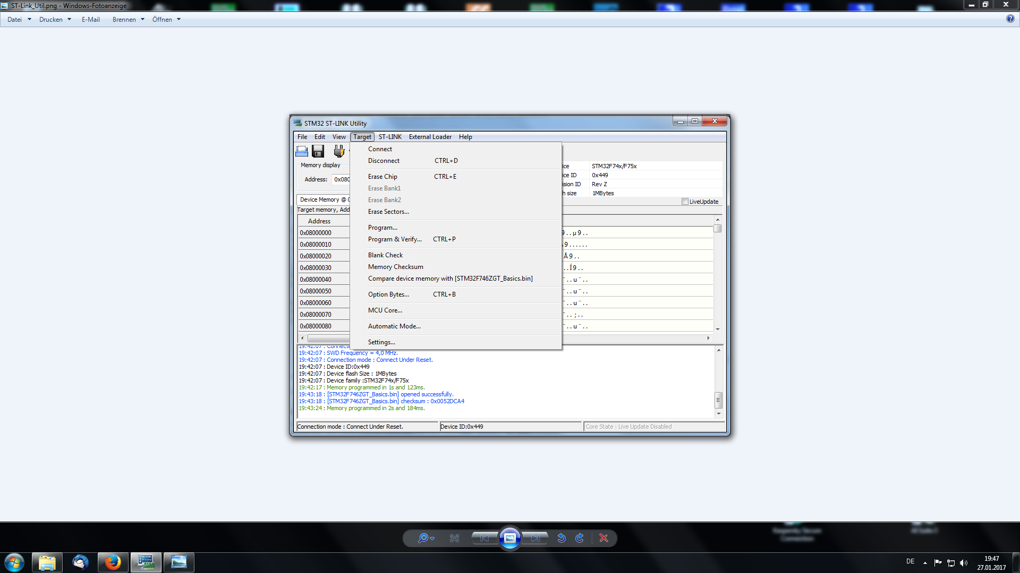Open MCU Core... menu entry
Screen dimensions: 1020x573
coord(456,310)
